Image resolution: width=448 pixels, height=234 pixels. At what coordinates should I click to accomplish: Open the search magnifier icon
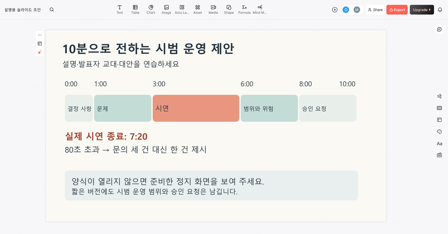[x=52, y=10]
